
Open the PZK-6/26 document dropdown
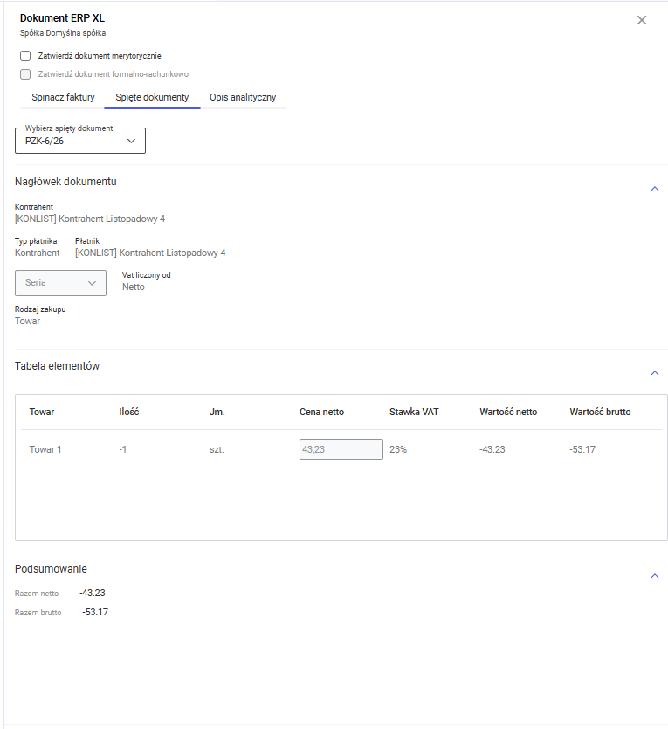click(x=80, y=141)
